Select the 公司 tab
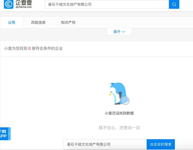The height and width of the screenshot is (150, 193). pyautogui.click(x=12, y=22)
